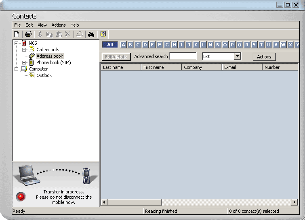The image size is (305, 220).
Task: Sort by First name column header
Action: (x=161, y=67)
